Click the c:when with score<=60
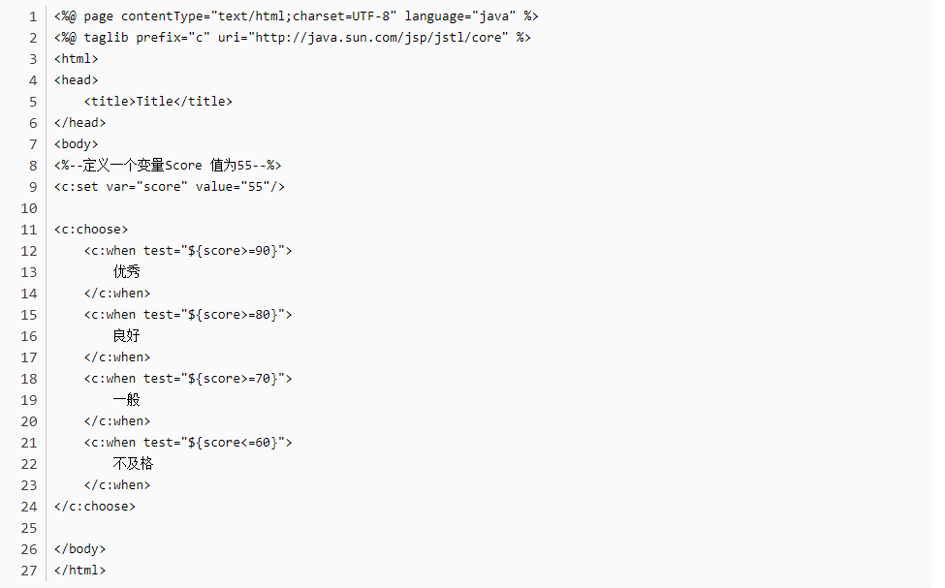The width and height of the screenshot is (945, 588). point(188,443)
